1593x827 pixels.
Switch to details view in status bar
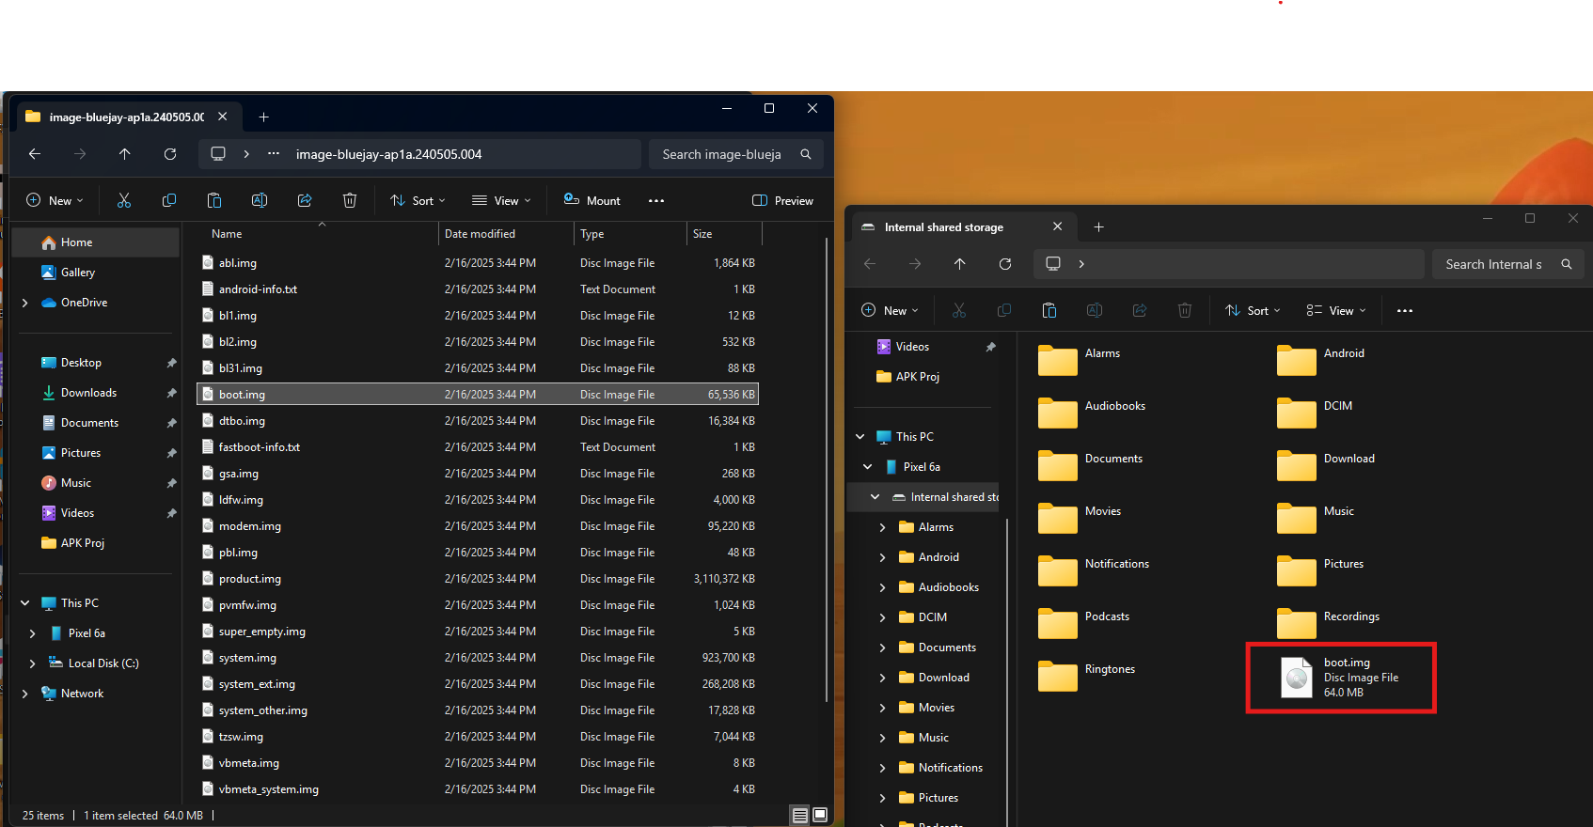(x=799, y=815)
